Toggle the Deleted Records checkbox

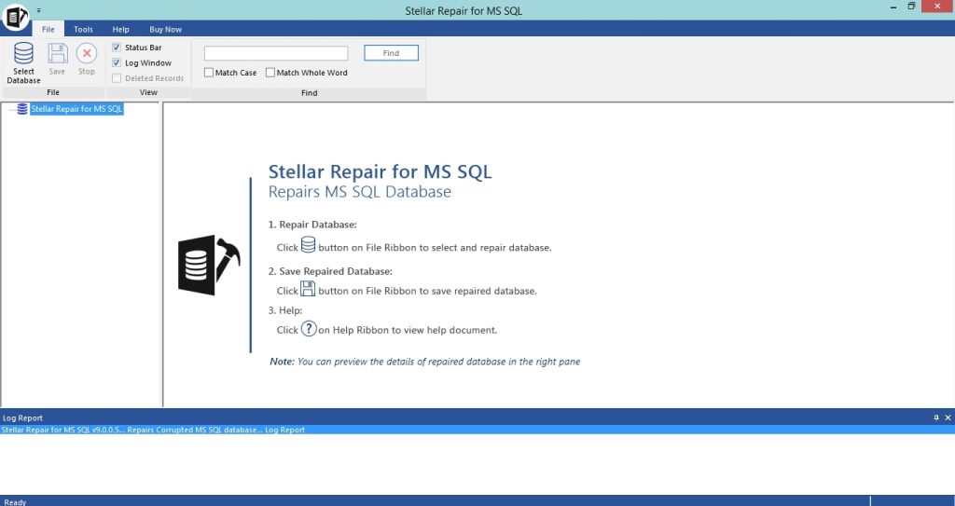[x=117, y=78]
